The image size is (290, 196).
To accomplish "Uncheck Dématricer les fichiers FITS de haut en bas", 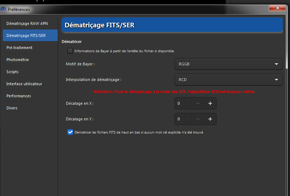I will (70, 132).
